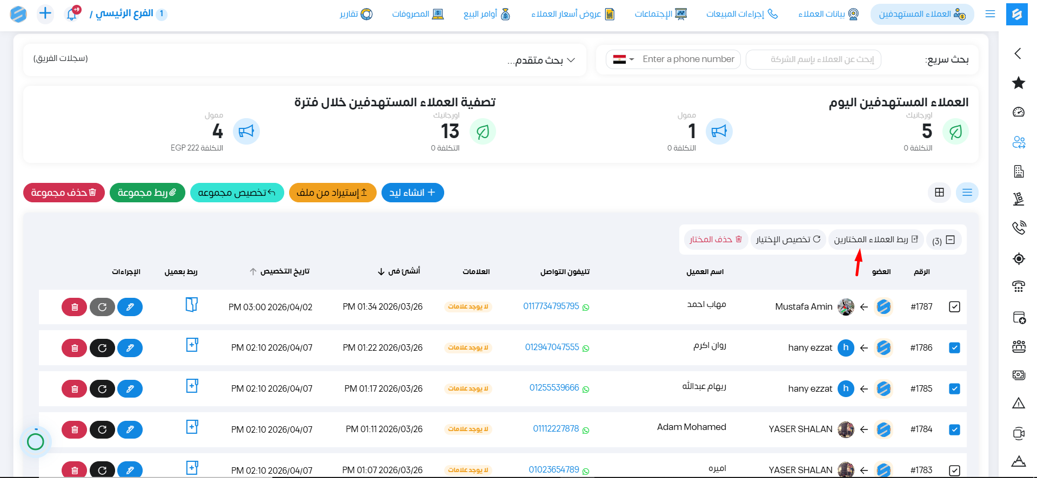The image size is (1037, 478).
Task: Open the favorites star icon in sidebar
Action: 1018,83
